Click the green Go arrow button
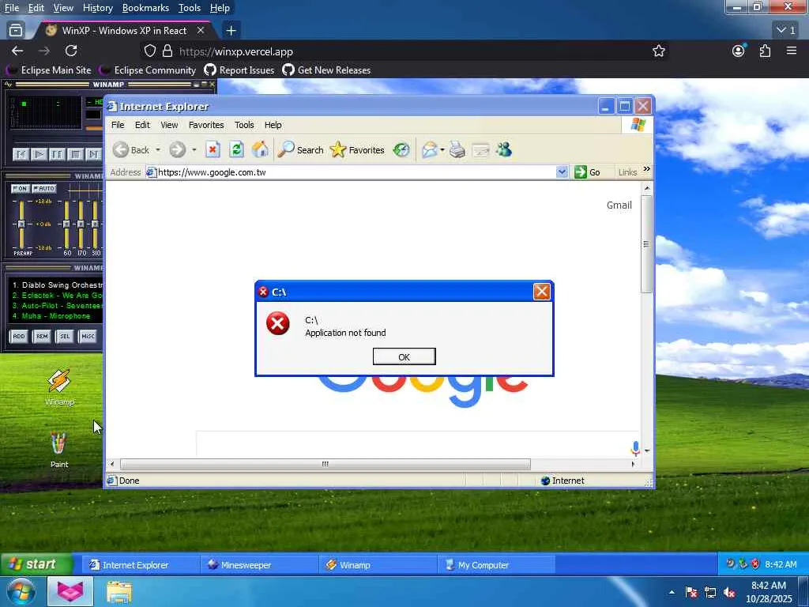This screenshot has height=607, width=809. [x=581, y=172]
